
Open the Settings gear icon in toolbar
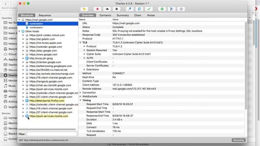coord(181,9)
